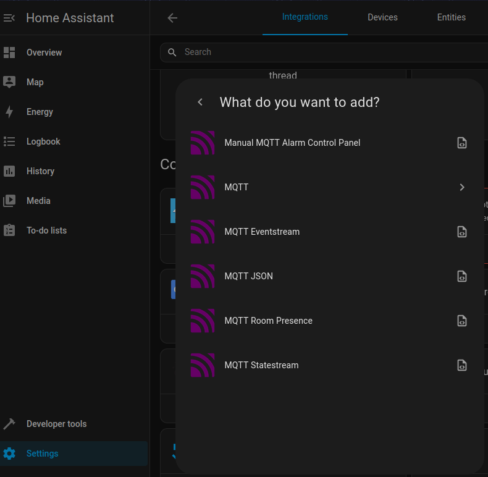Click the Map sidebar icon
The image size is (488, 477).
click(x=9, y=82)
